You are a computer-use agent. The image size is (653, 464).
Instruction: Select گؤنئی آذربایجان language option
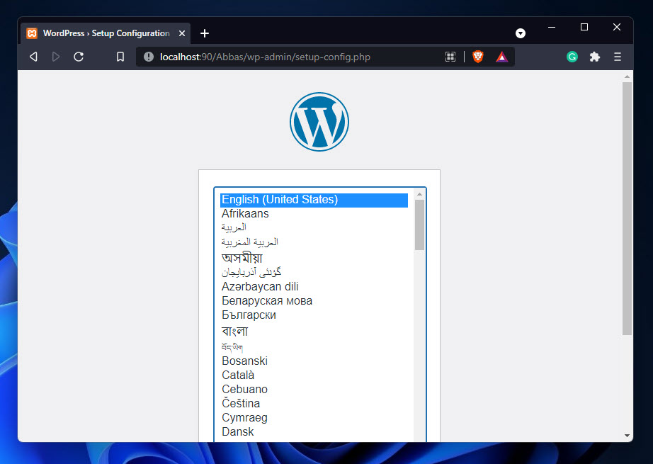click(314, 273)
